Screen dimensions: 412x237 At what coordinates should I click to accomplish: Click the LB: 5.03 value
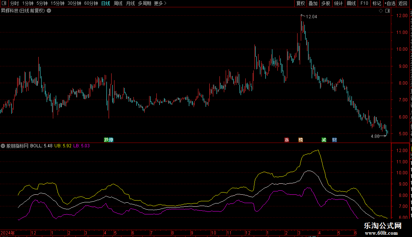pos(81,146)
